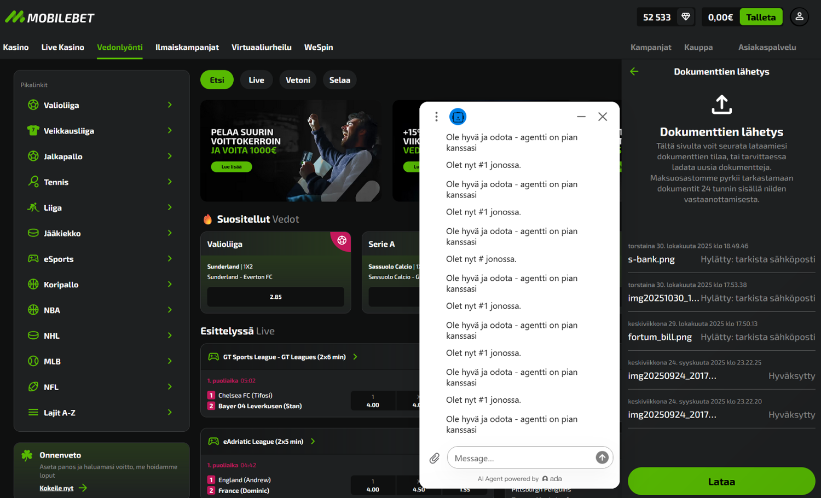Click the Kokeile nyt link
Image resolution: width=821 pixels, height=498 pixels.
57,488
